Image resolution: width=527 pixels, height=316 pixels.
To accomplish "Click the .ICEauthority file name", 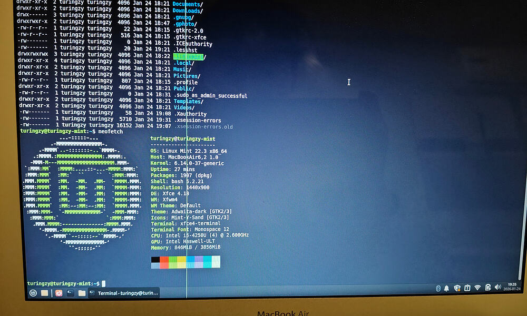I will (x=192, y=44).
